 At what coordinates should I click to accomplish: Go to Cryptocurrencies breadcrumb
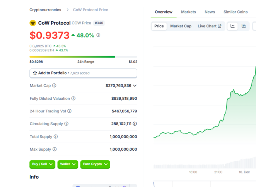[x=45, y=10]
